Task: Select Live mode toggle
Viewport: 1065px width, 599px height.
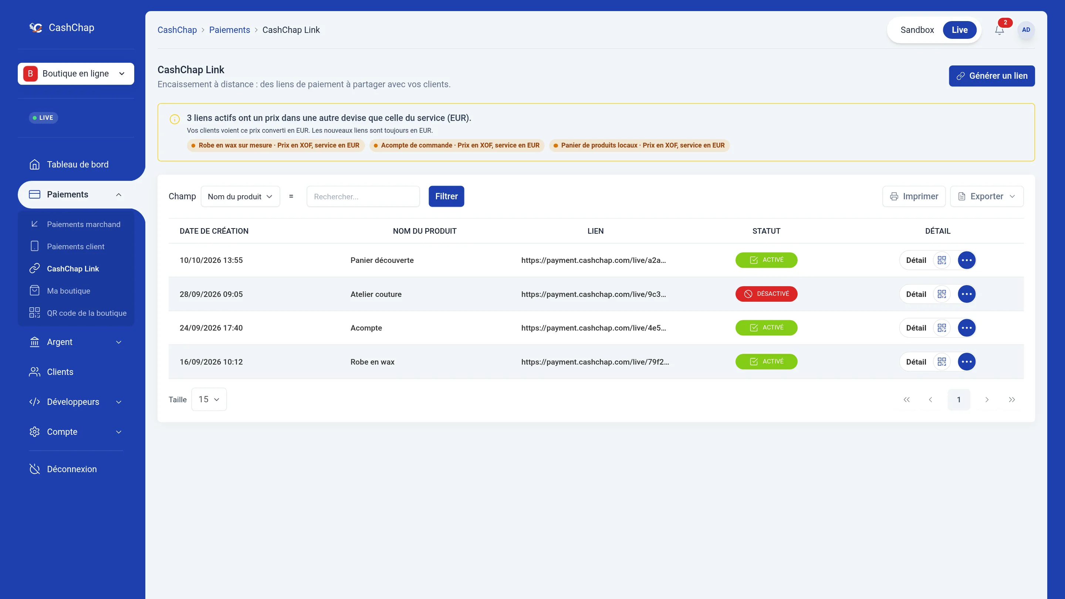Action: click(960, 30)
